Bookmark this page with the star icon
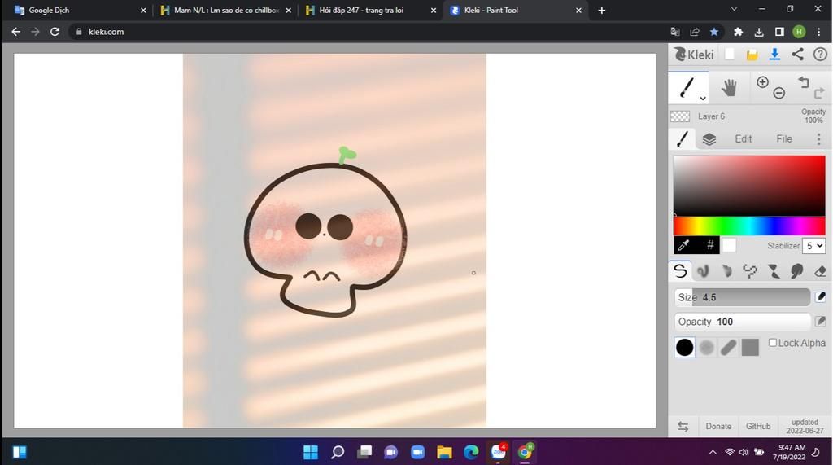Screen dimensions: 833x465 [x=714, y=32]
